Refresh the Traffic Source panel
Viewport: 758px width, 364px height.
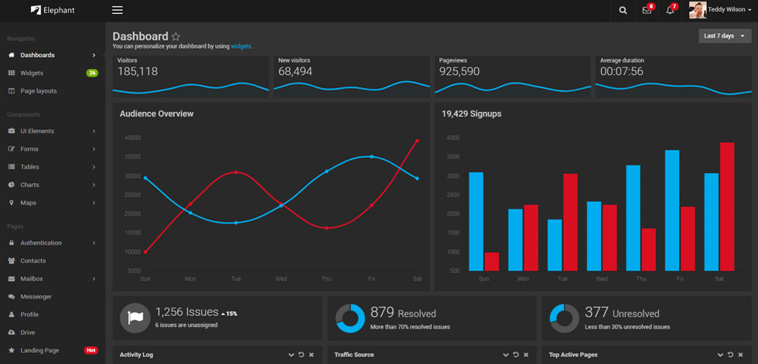point(516,355)
